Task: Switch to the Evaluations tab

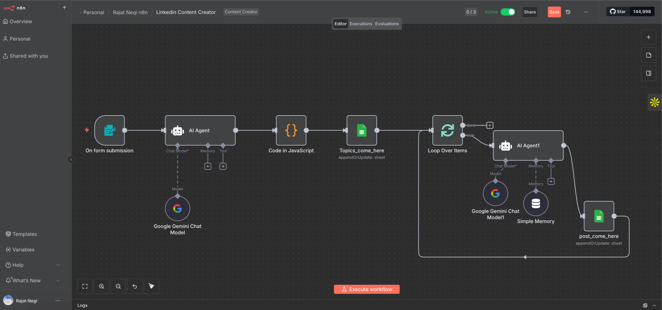Action: tap(387, 24)
